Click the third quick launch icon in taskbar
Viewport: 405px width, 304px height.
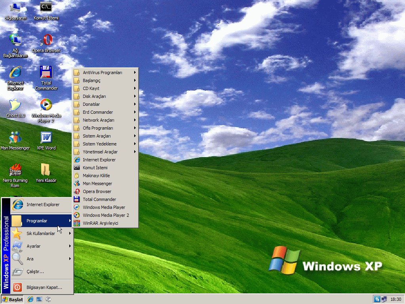coord(48,299)
